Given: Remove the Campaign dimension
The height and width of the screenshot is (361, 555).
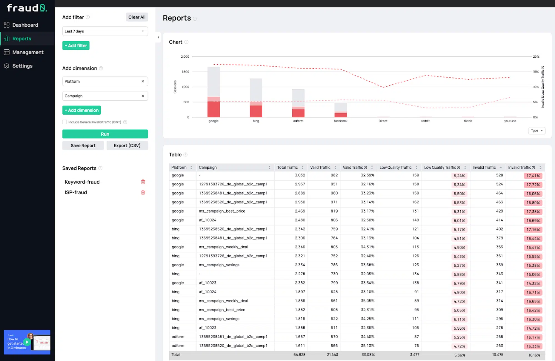Looking at the screenshot, I should pos(143,96).
